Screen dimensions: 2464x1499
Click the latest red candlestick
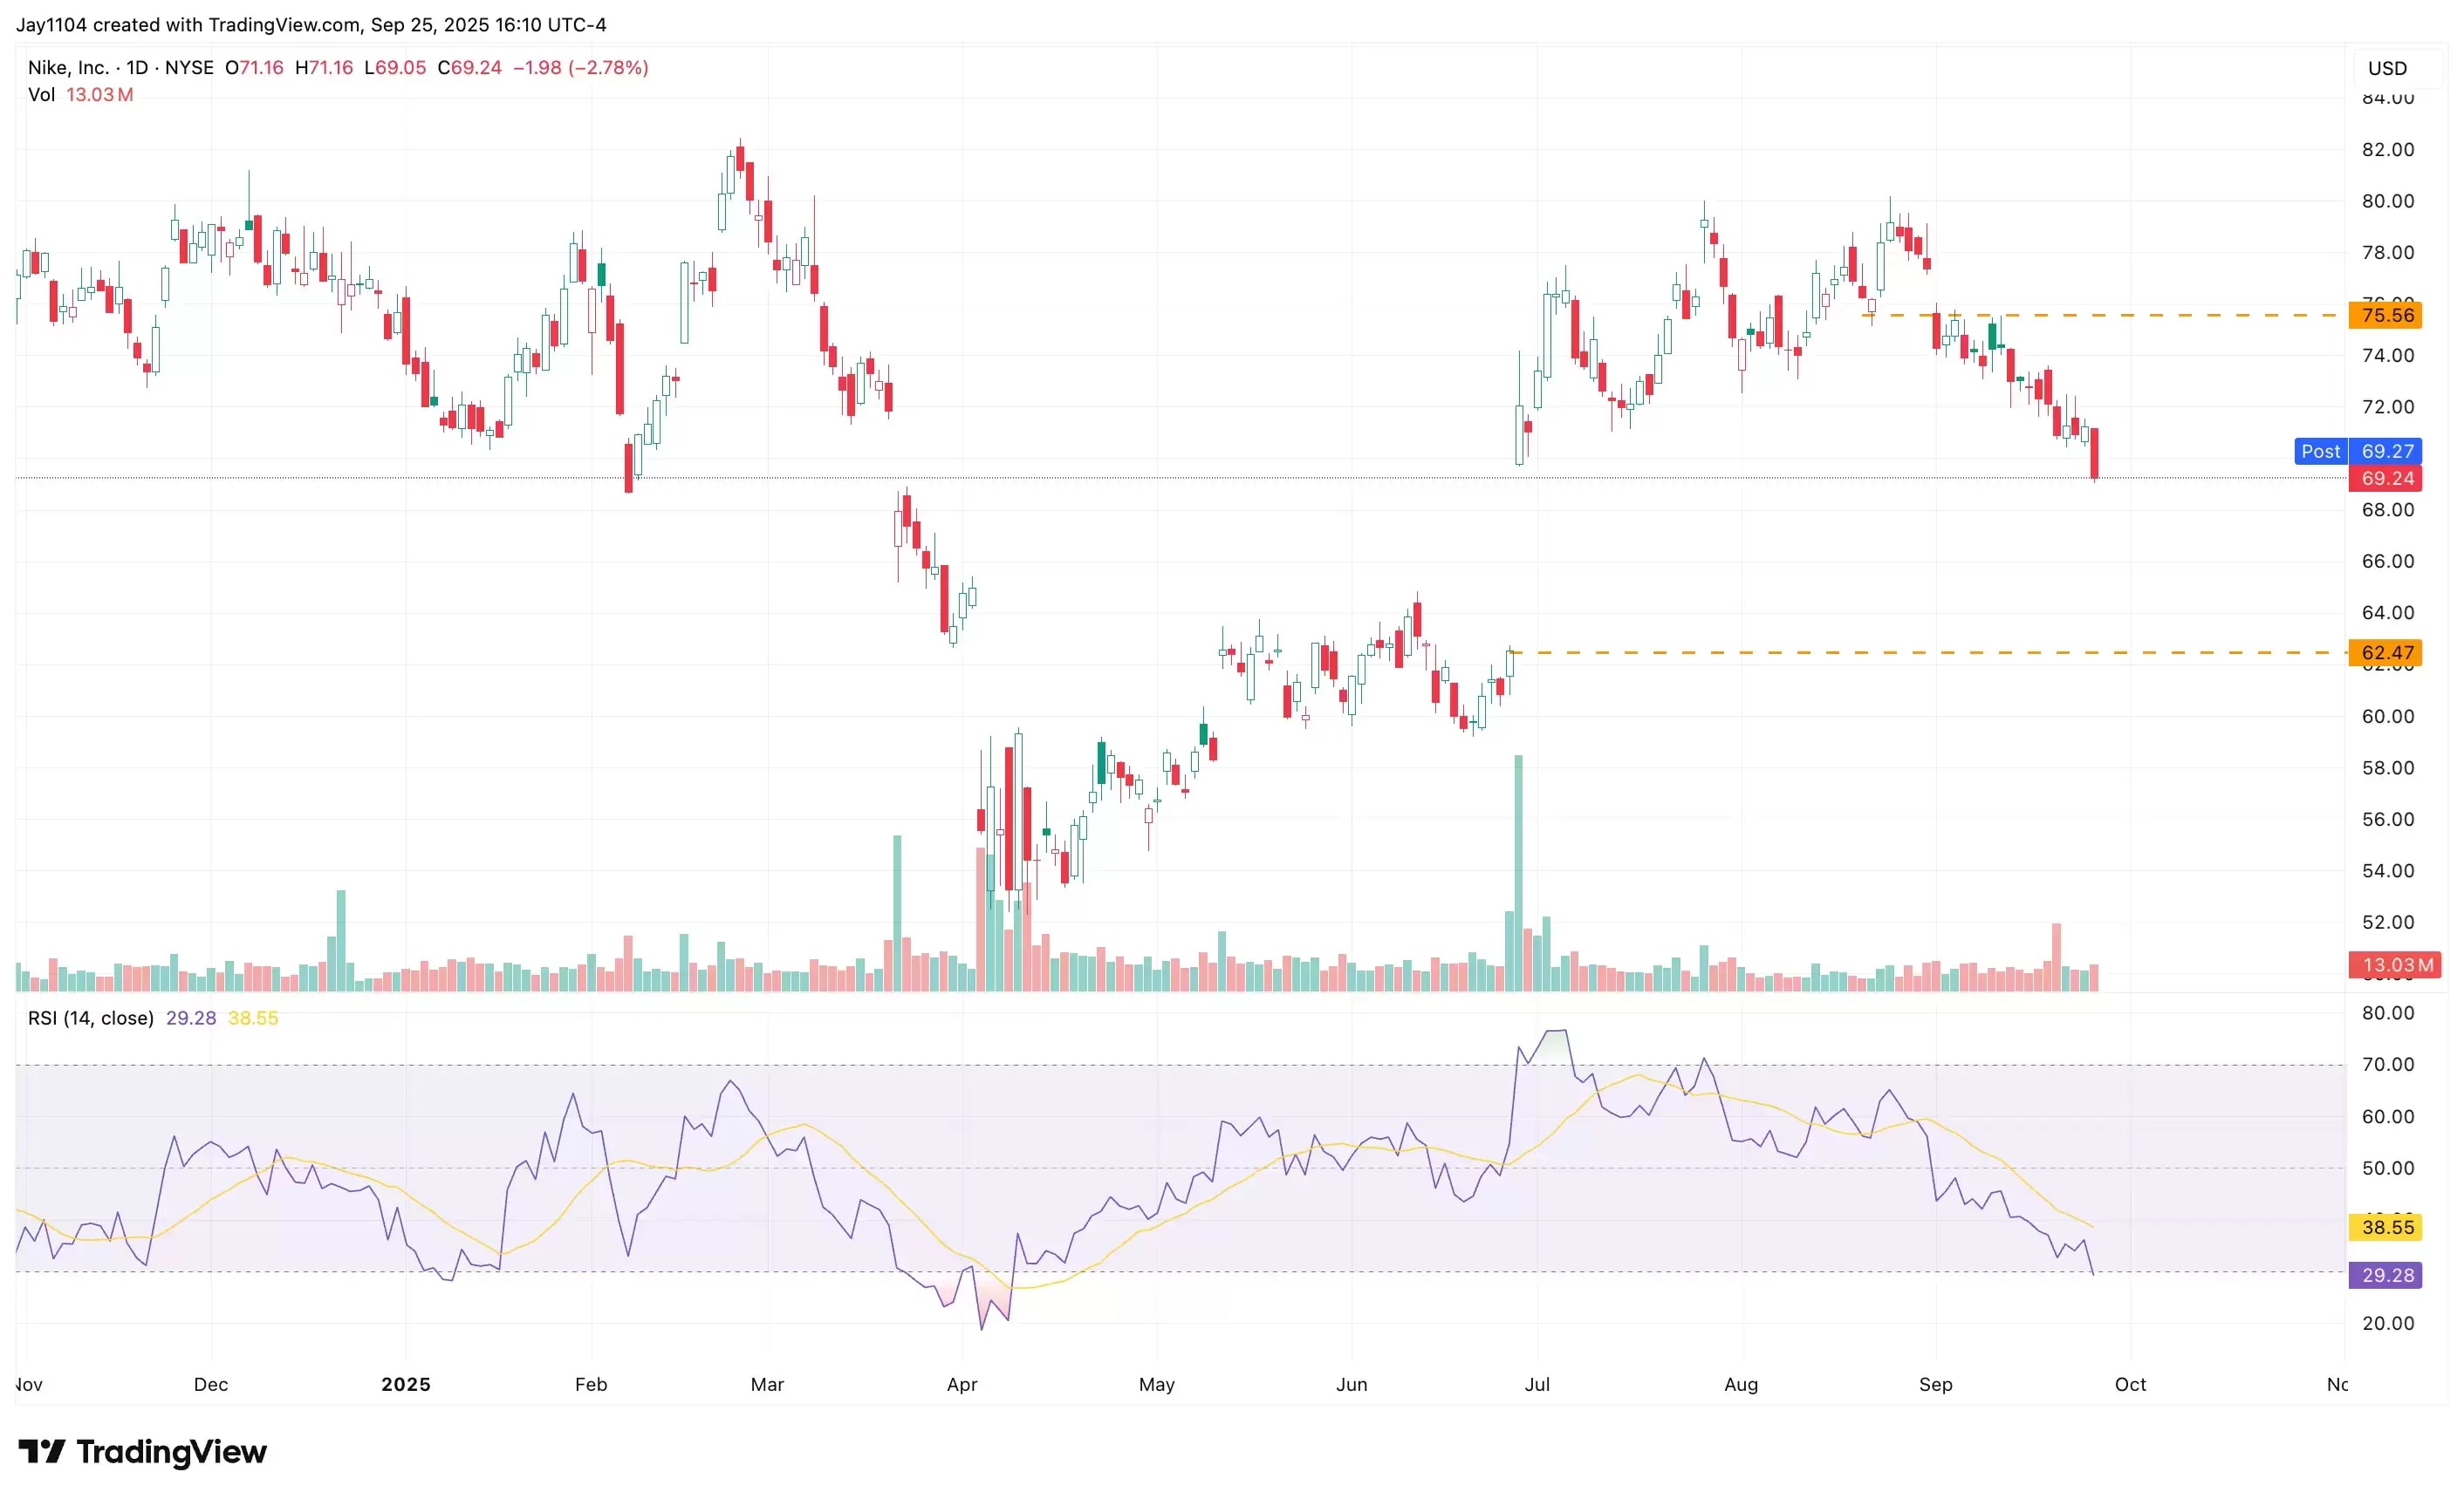coord(2094,452)
